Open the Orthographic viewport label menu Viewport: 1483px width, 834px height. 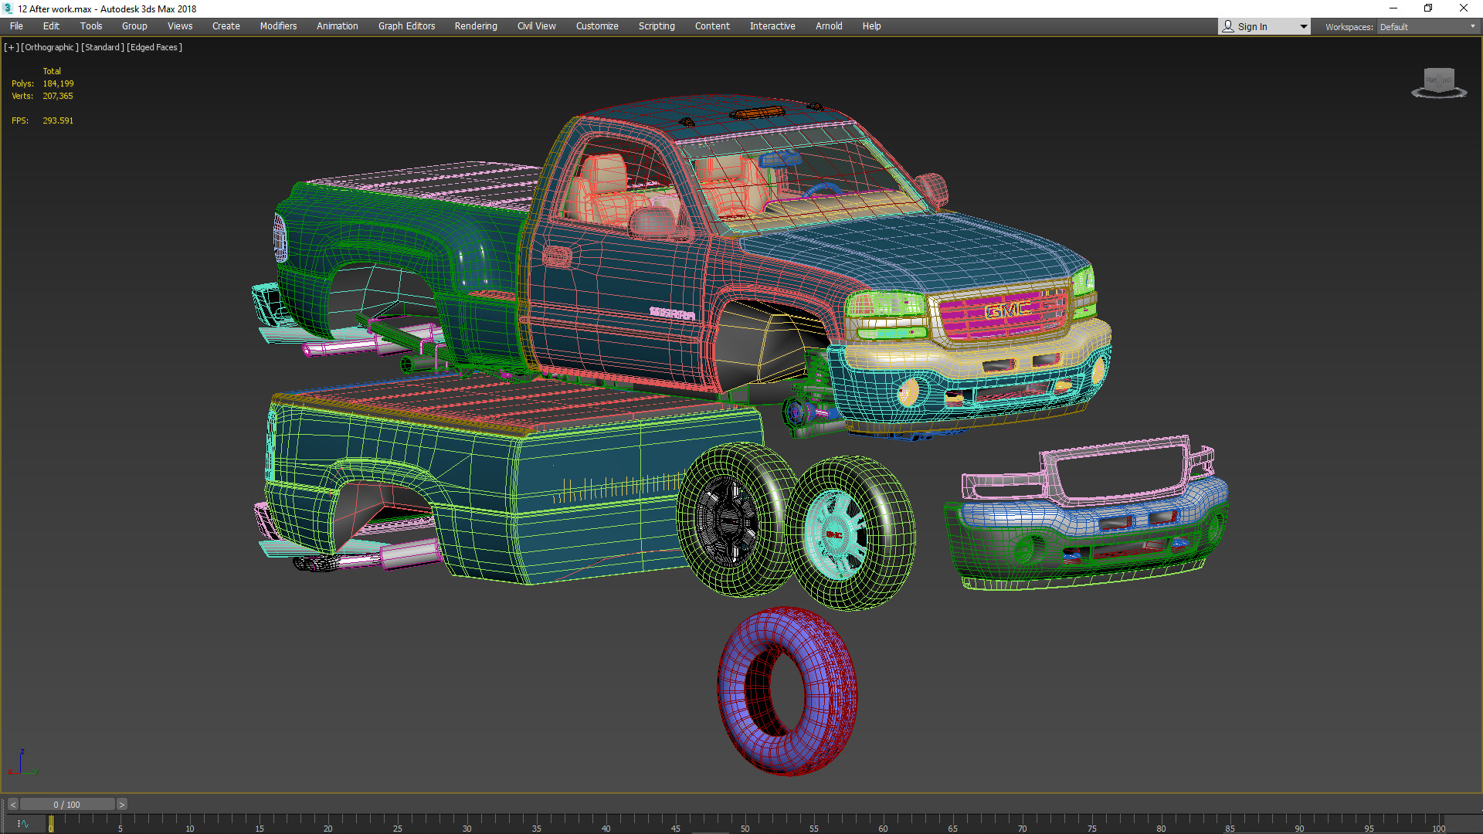(x=49, y=47)
